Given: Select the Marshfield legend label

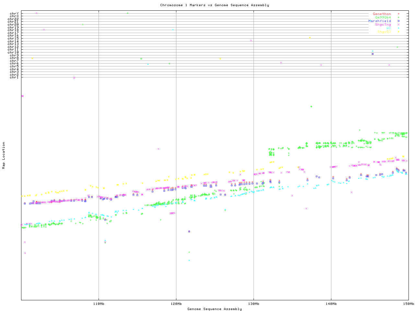Looking at the screenshot, I should [x=379, y=21].
